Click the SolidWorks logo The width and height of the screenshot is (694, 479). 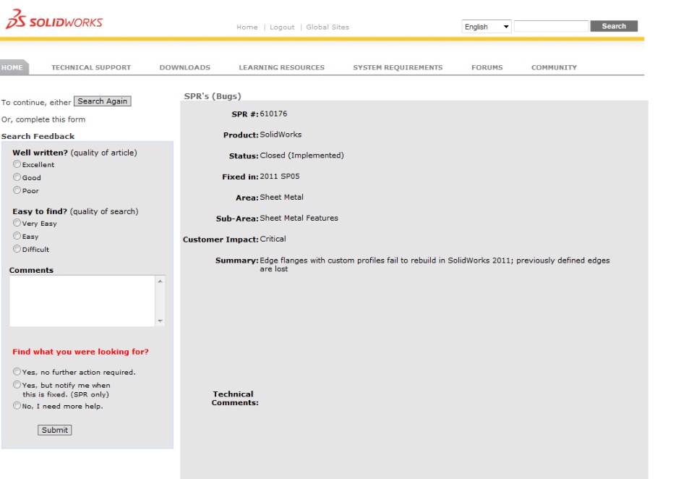(54, 20)
